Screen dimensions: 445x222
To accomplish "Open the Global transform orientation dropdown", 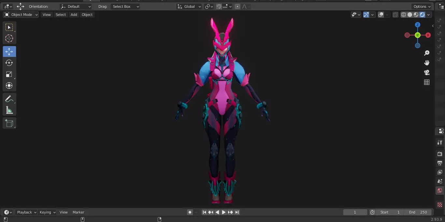I will (189, 7).
